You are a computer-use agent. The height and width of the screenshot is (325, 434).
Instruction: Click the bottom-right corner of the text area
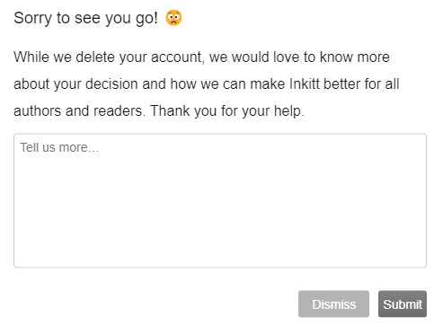tap(423, 264)
